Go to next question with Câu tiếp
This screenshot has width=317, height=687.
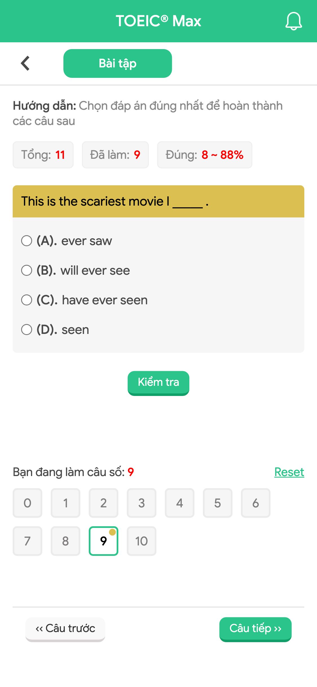click(x=255, y=629)
